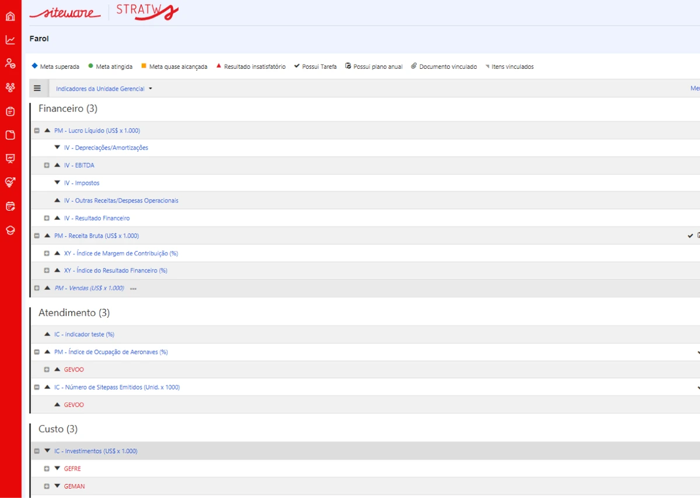Image resolution: width=700 pixels, height=498 pixels.
Task: Click the Custo (3) section heading
Action: [x=58, y=429]
